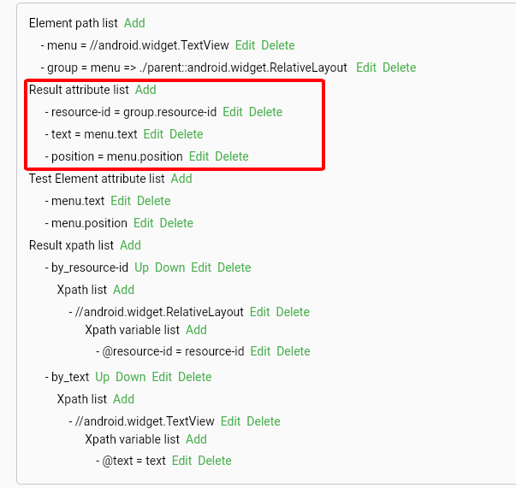Add a new Result xpath
The image size is (516, 488).
[x=130, y=245]
